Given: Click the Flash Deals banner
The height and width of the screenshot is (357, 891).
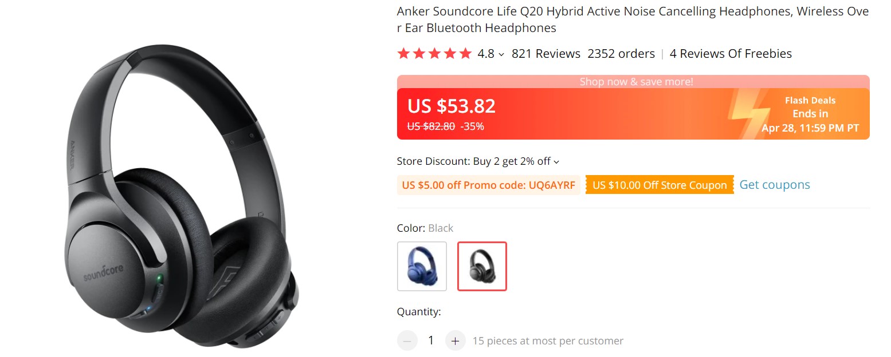Looking at the screenshot, I should point(810,113).
